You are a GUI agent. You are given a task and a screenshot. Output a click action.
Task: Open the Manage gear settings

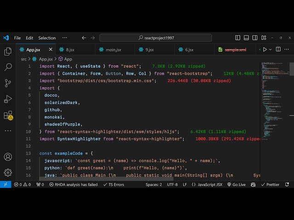[x=8, y=172]
